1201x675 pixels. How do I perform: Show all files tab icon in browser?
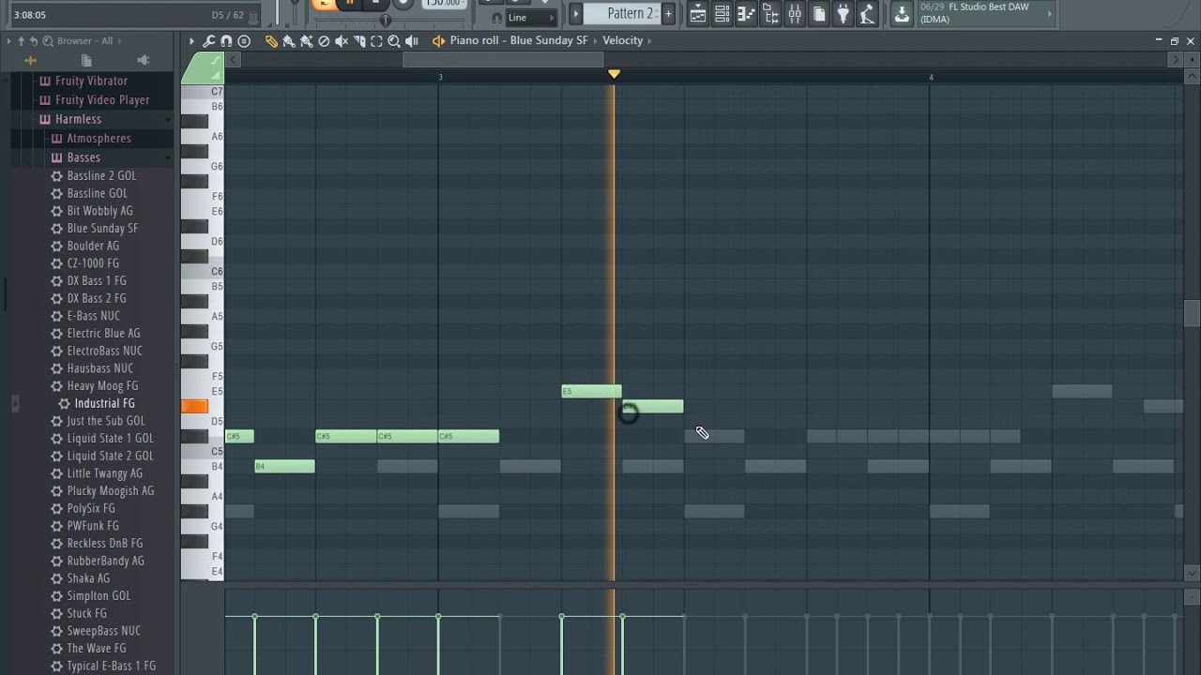[86, 60]
